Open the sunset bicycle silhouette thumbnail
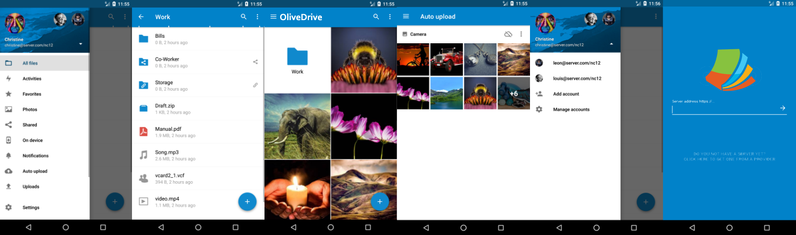 (x=413, y=59)
